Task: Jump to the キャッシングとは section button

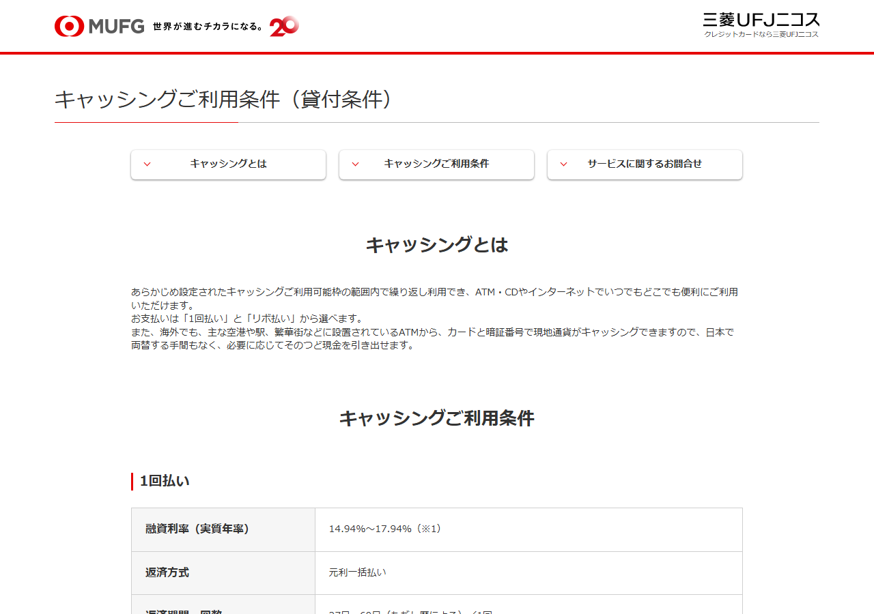Action: click(228, 164)
